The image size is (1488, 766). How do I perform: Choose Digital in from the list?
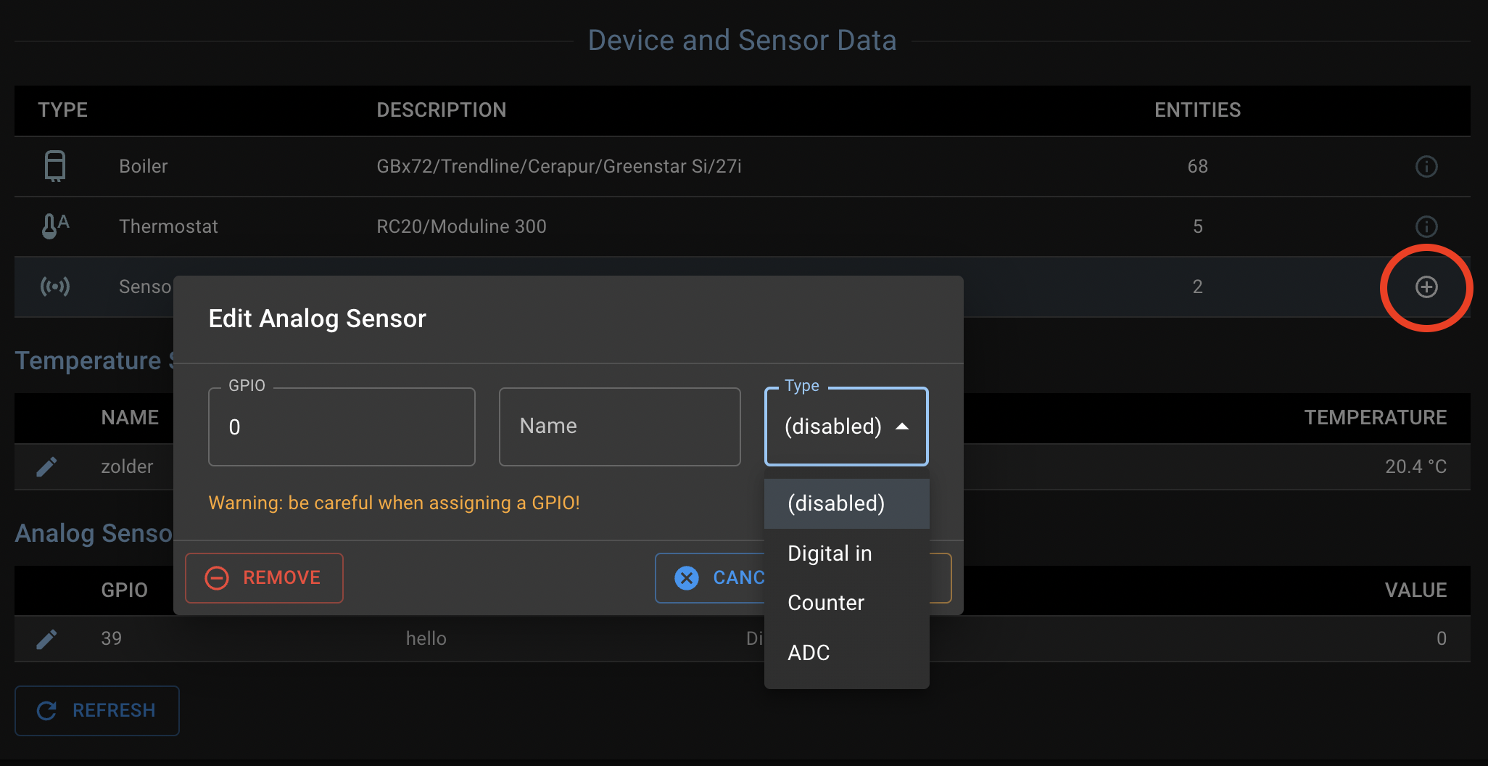pyautogui.click(x=830, y=553)
